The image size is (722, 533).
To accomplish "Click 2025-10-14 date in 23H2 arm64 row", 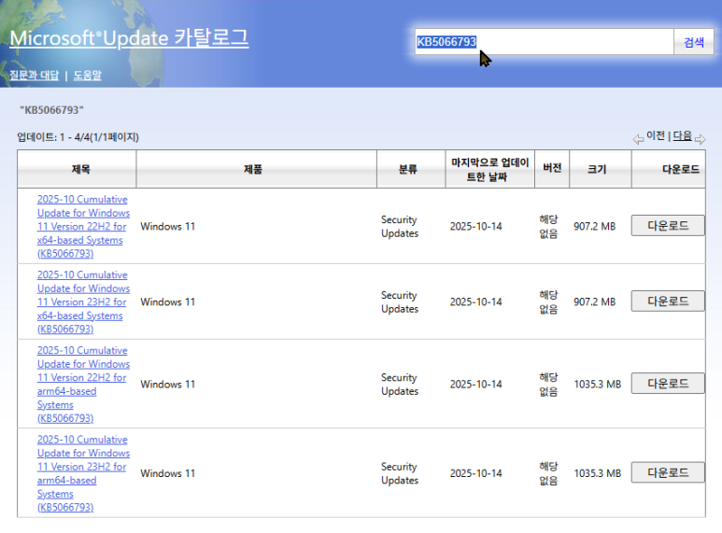I will pyautogui.click(x=475, y=473).
